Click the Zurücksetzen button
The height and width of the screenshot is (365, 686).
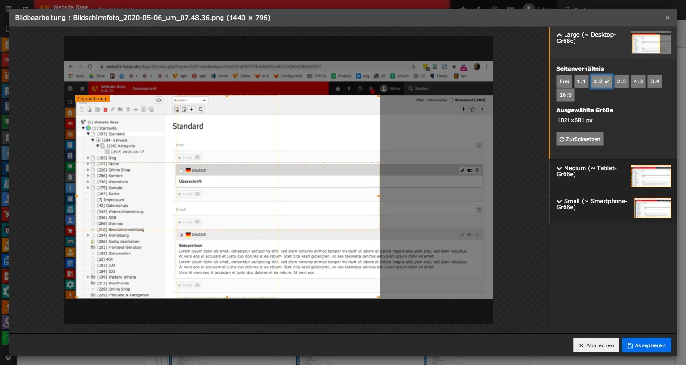[580, 139]
